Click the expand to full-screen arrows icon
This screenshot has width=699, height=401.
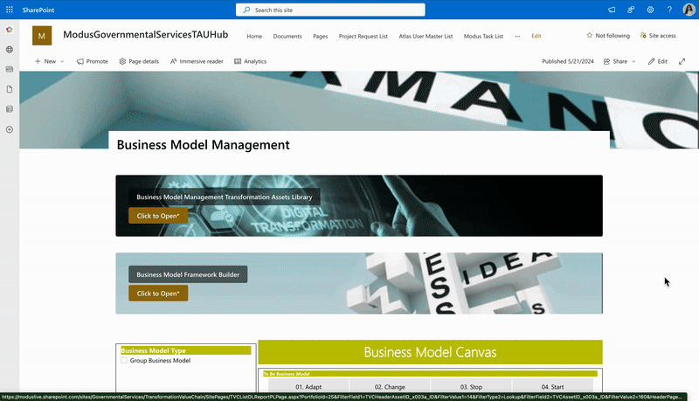pos(682,61)
